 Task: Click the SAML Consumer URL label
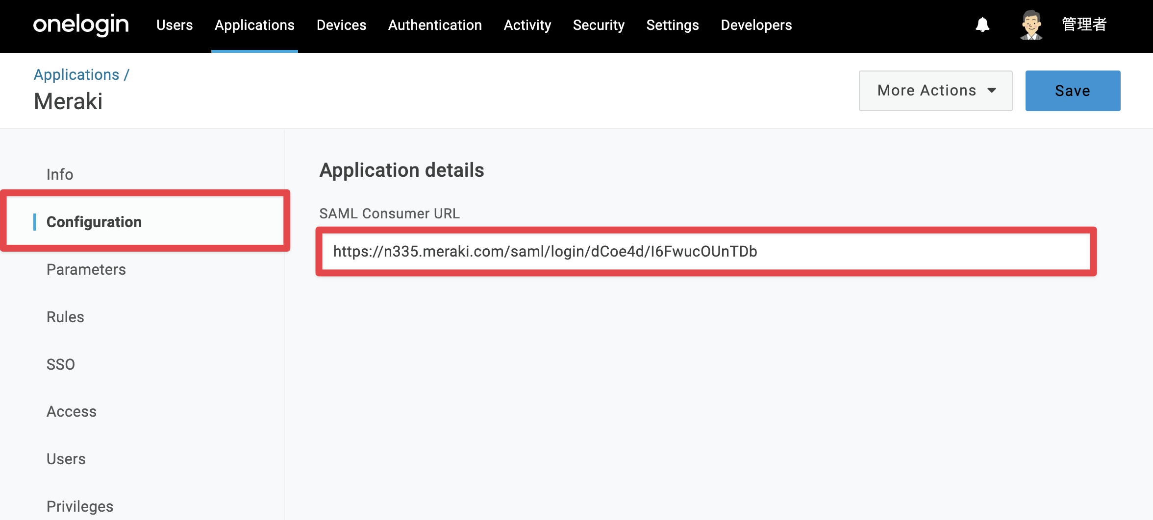pyautogui.click(x=389, y=213)
